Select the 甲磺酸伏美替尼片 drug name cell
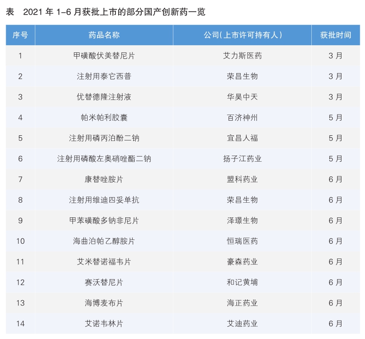Viewport: 365px width, 339px height. tap(104, 56)
